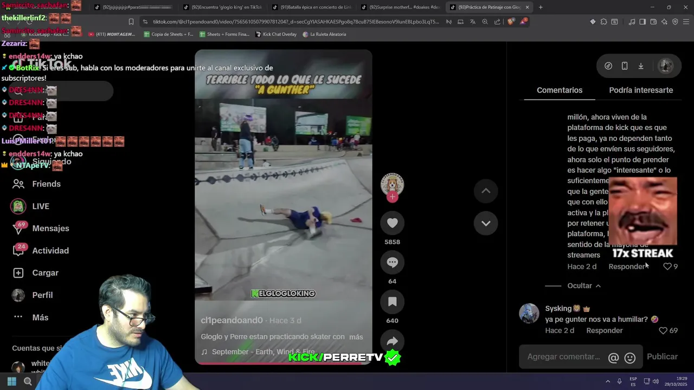
Task: Click the TikTok coins icon in top pill
Action: coord(608,66)
